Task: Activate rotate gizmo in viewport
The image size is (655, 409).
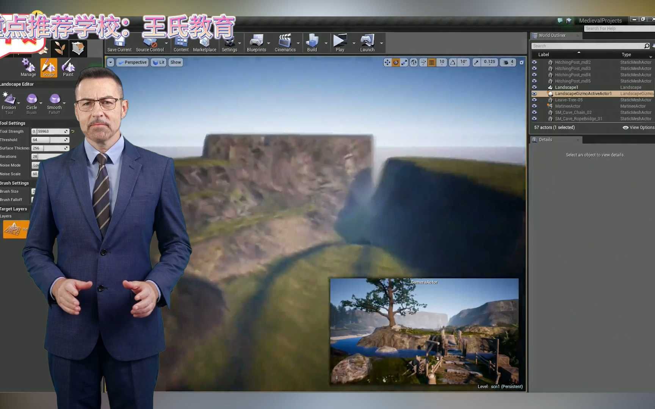Action: (x=396, y=62)
